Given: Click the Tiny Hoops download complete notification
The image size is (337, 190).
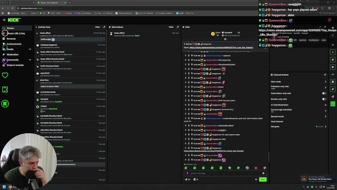Looking at the screenshot, I should 318,179.
